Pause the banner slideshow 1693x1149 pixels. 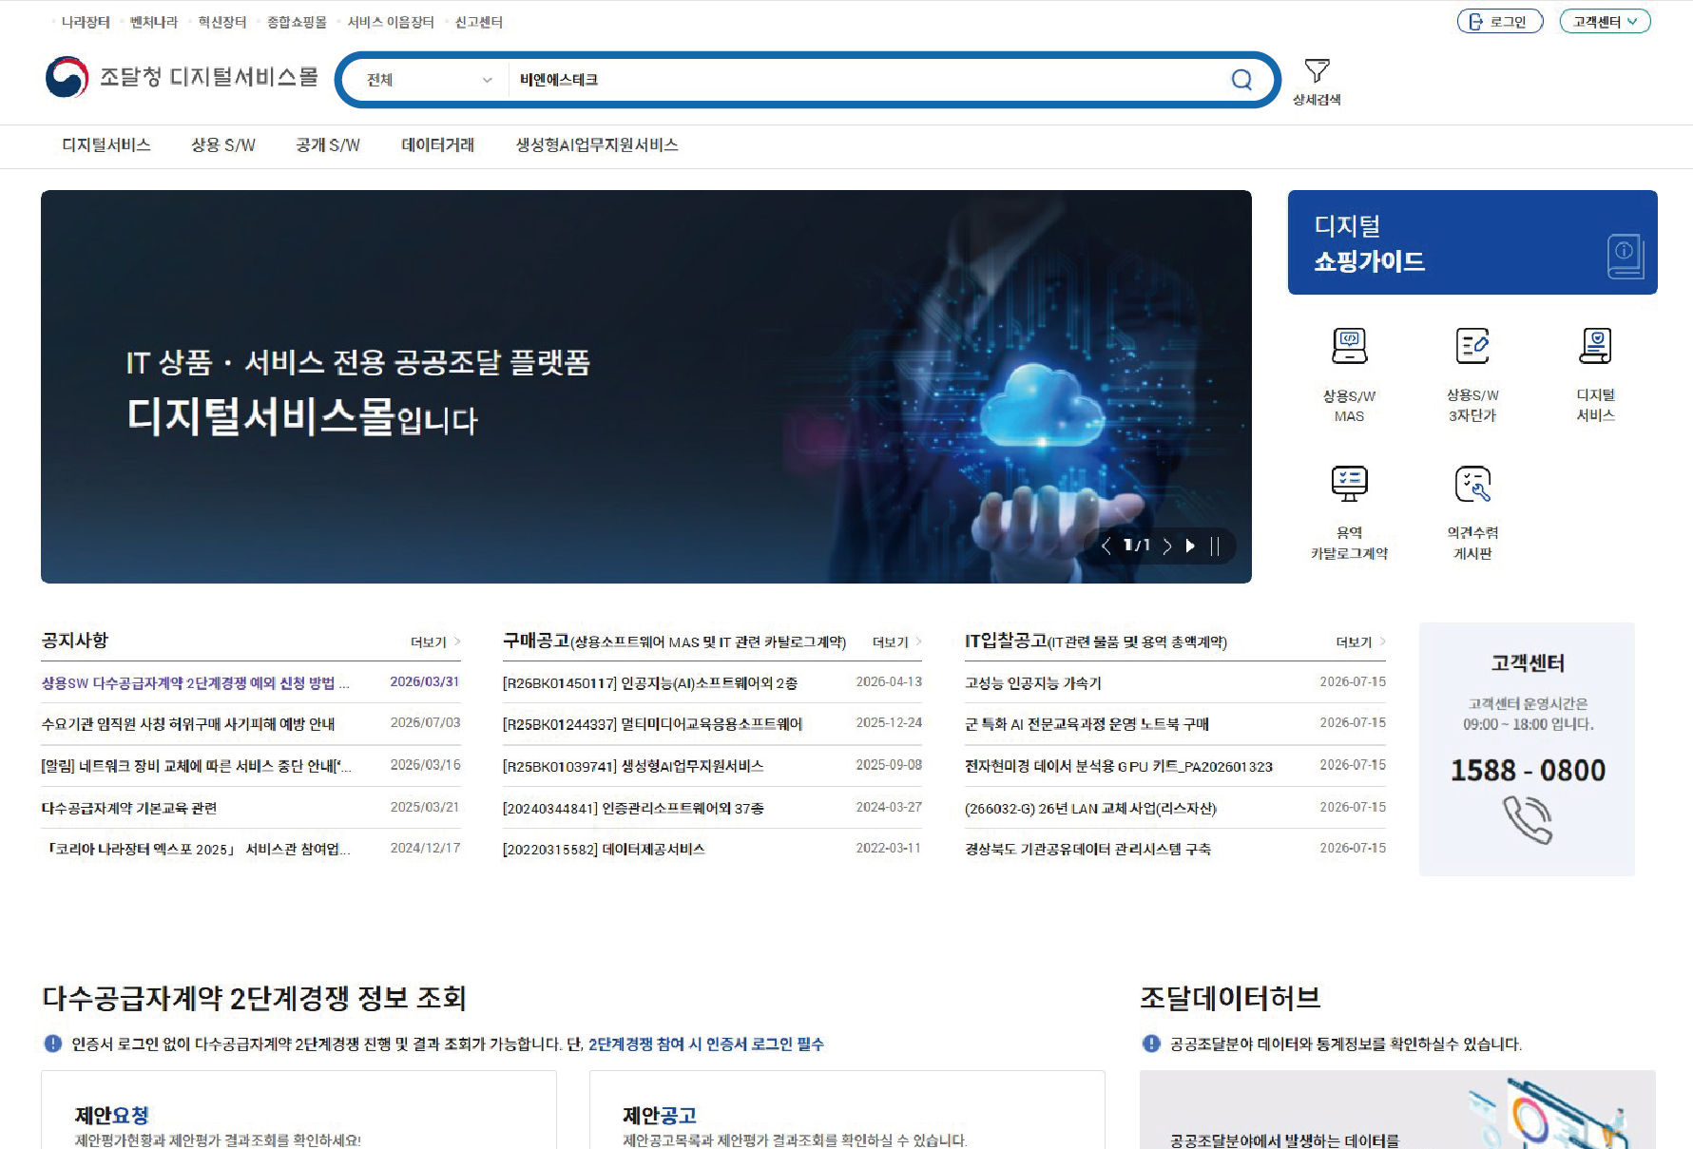pyautogui.click(x=1215, y=546)
